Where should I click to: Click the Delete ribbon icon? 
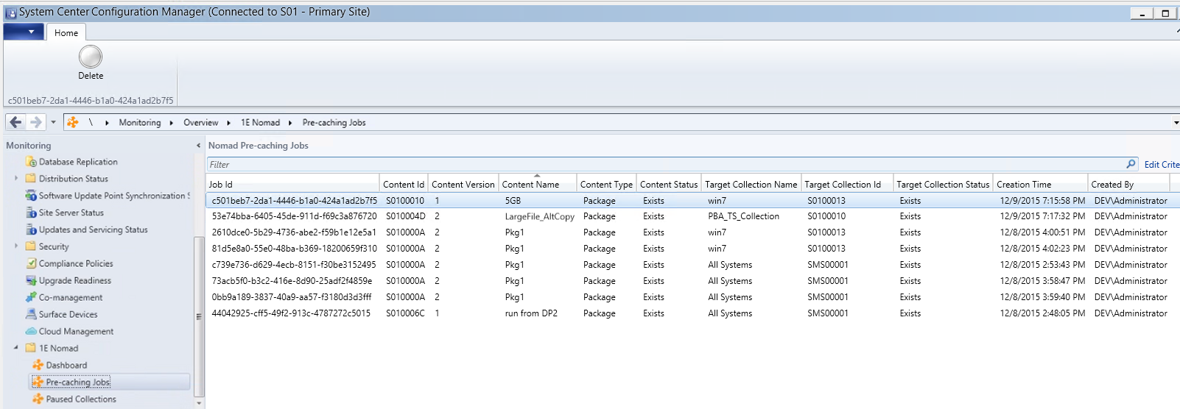(x=91, y=57)
